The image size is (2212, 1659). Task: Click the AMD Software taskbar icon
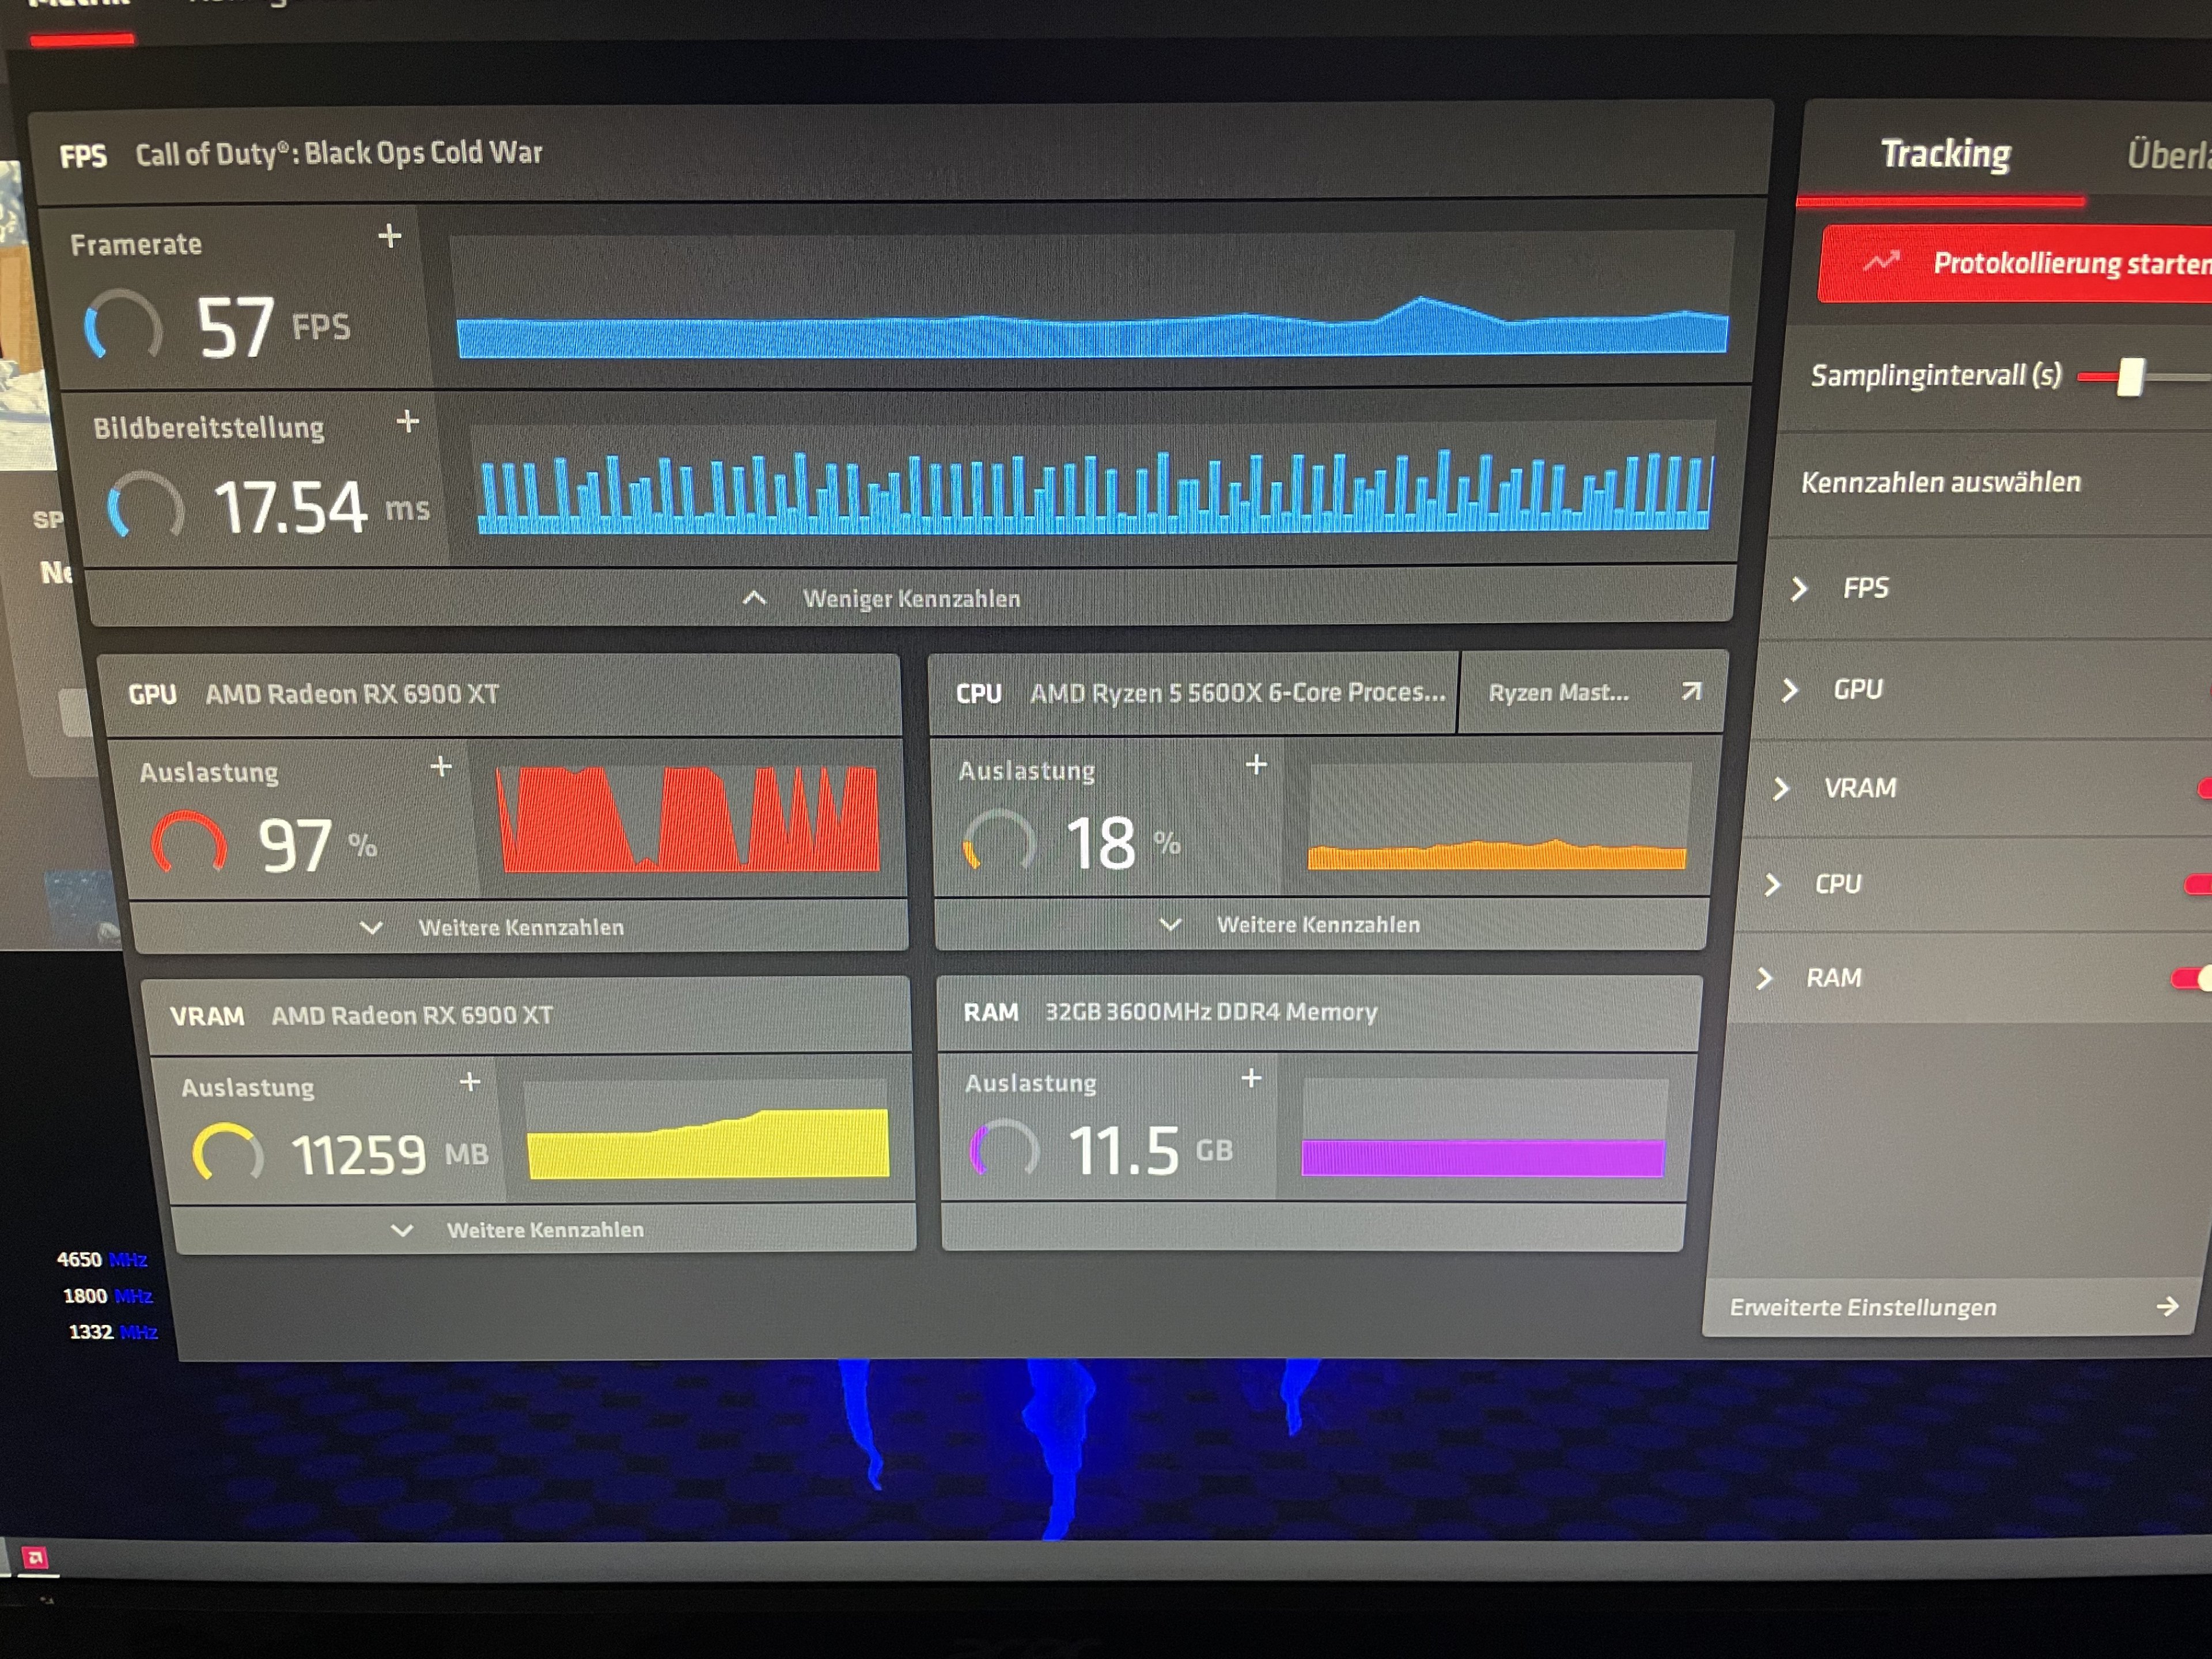[x=35, y=1558]
